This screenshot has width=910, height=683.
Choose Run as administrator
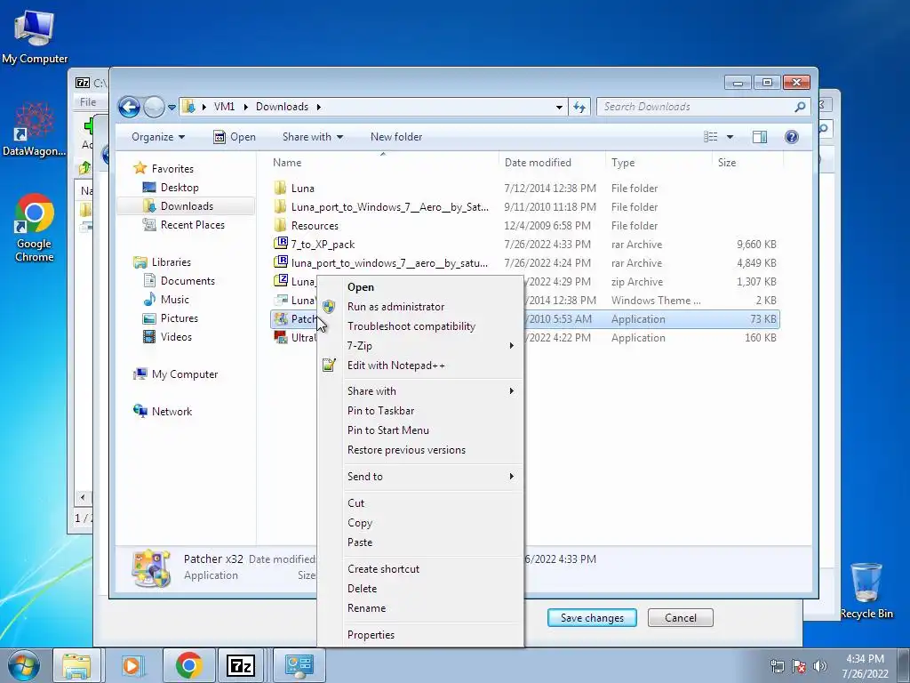tap(420, 307)
